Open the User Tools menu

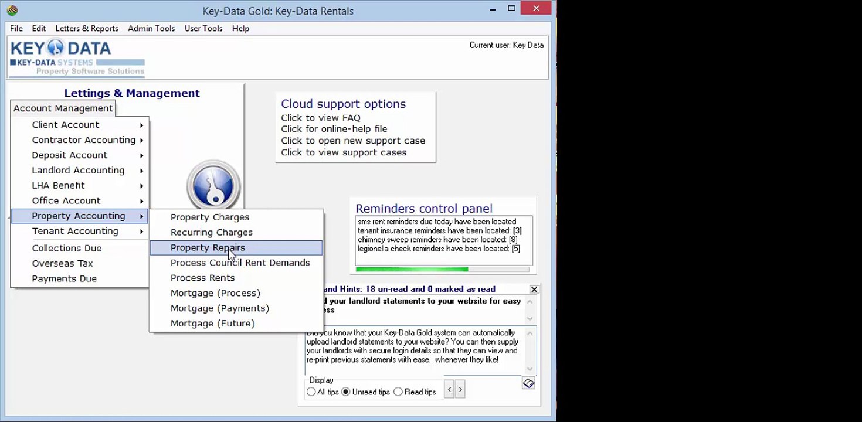[x=203, y=29]
